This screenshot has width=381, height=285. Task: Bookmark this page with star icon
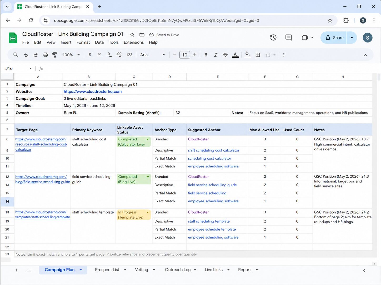(x=330, y=20)
